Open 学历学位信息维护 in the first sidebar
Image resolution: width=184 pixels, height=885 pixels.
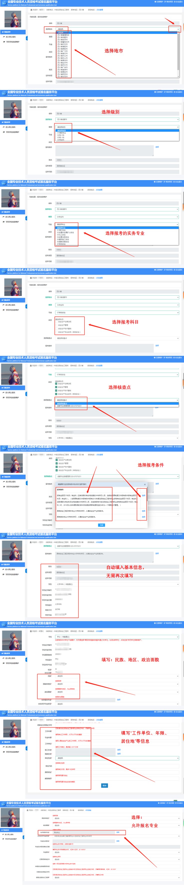[12, 42]
